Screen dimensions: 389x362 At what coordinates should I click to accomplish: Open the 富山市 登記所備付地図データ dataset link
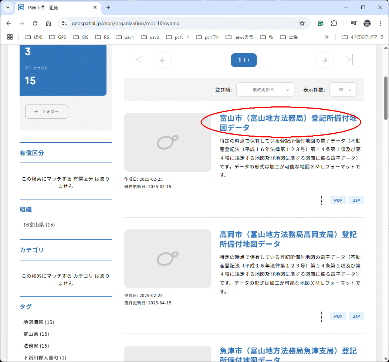(288, 123)
